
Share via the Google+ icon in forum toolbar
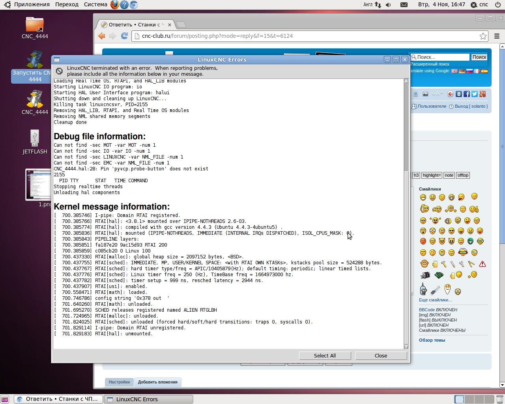click(483, 94)
